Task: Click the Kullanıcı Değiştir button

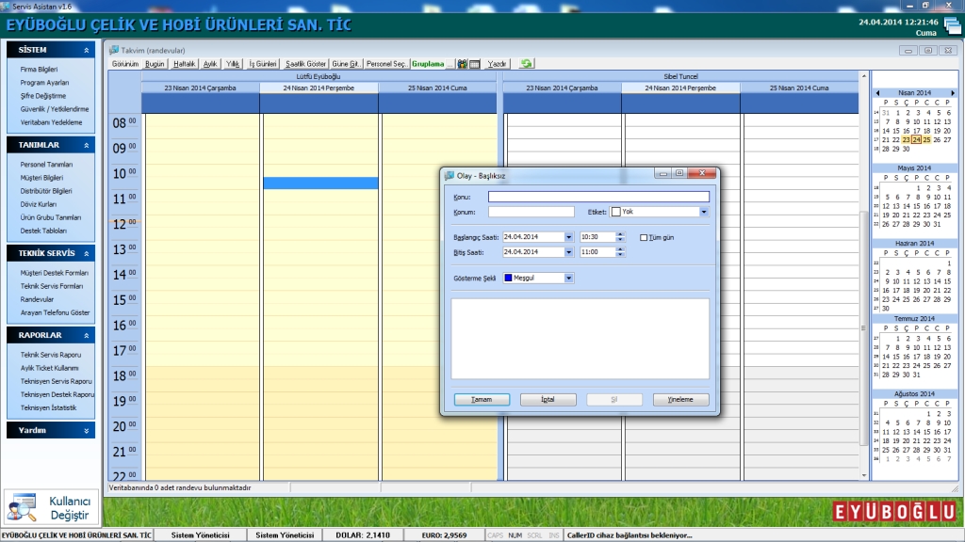Action: 51,507
